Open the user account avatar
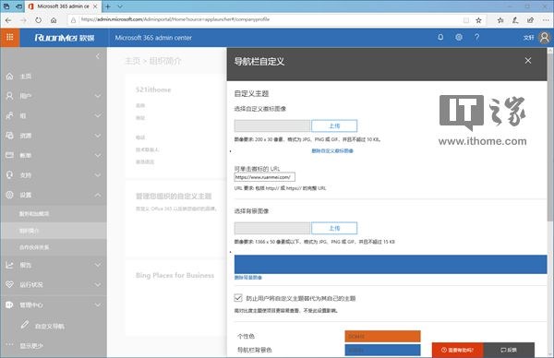554x358 pixels. click(545, 38)
